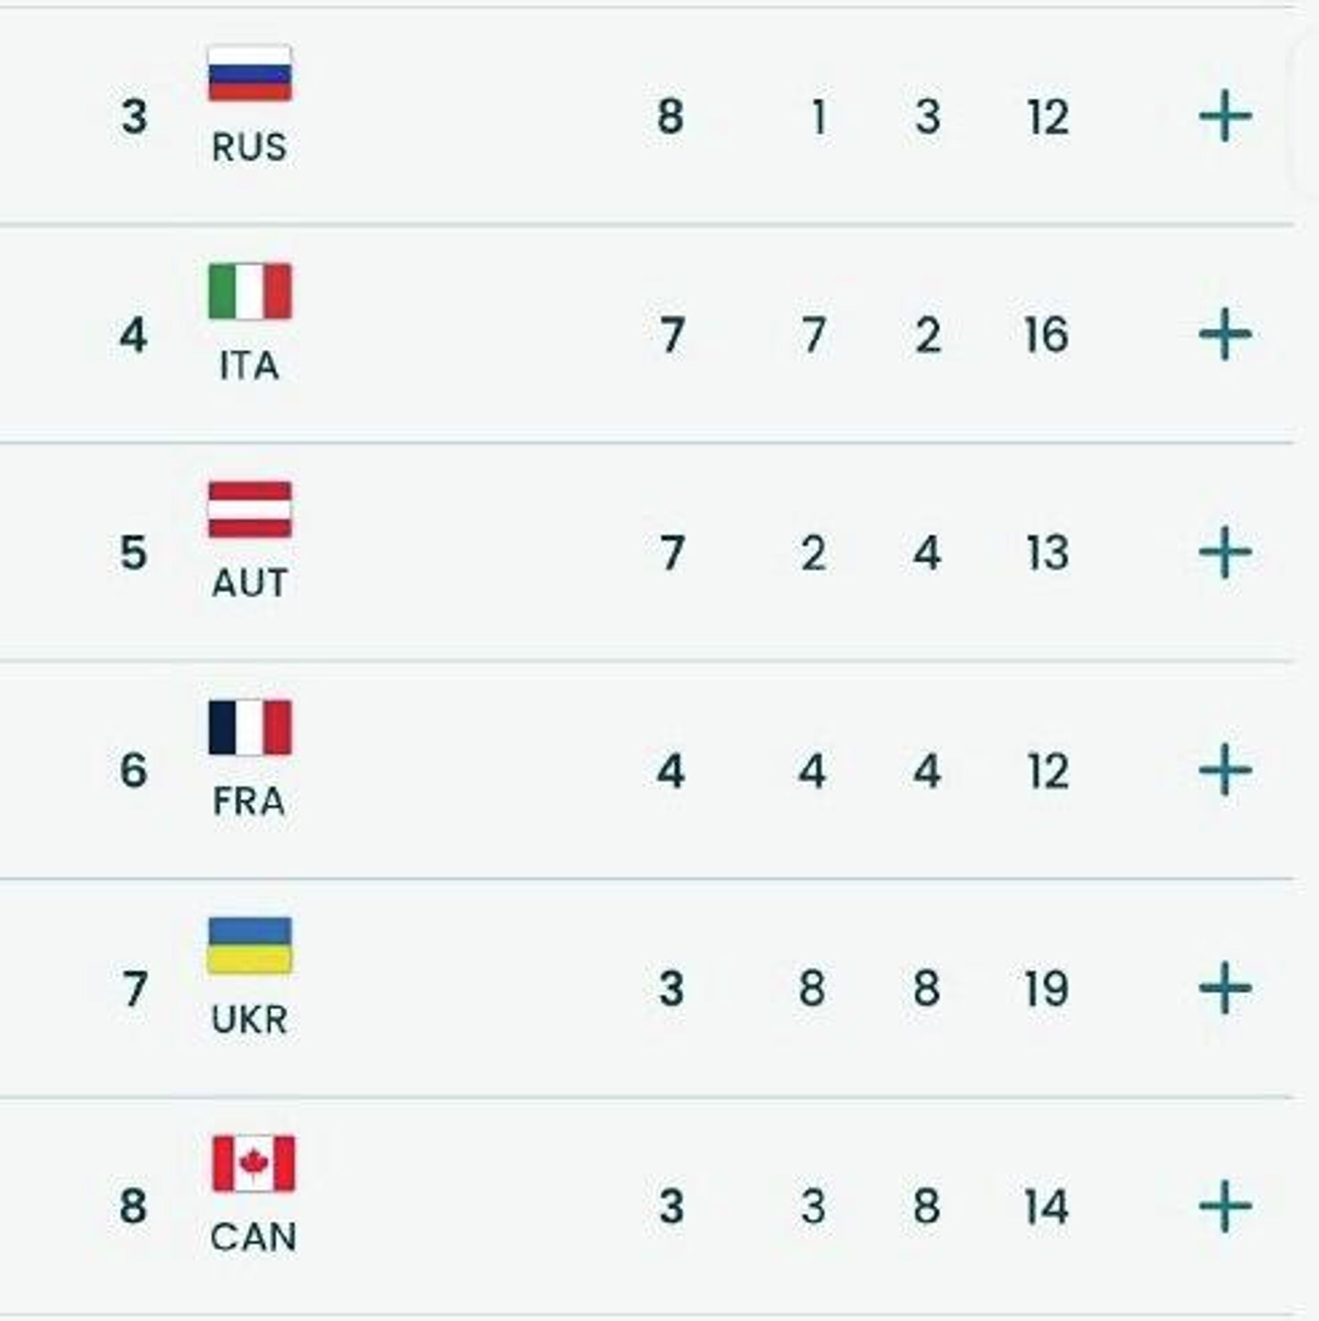The width and height of the screenshot is (1319, 1321).
Task: Click the UKR country code
Action: [x=249, y=1019]
